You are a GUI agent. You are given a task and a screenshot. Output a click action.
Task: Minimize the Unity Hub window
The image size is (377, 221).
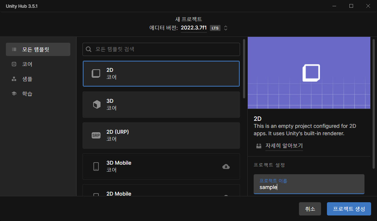pos(334,6)
